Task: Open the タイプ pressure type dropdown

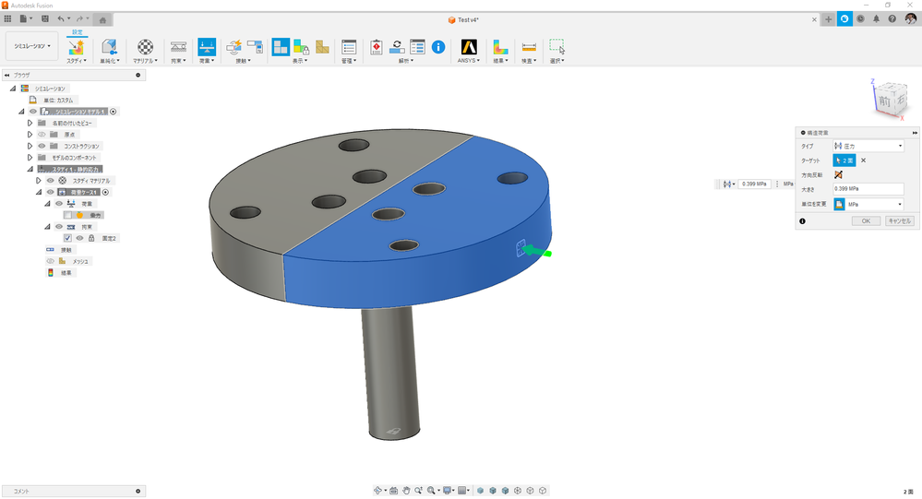Action: coord(868,146)
